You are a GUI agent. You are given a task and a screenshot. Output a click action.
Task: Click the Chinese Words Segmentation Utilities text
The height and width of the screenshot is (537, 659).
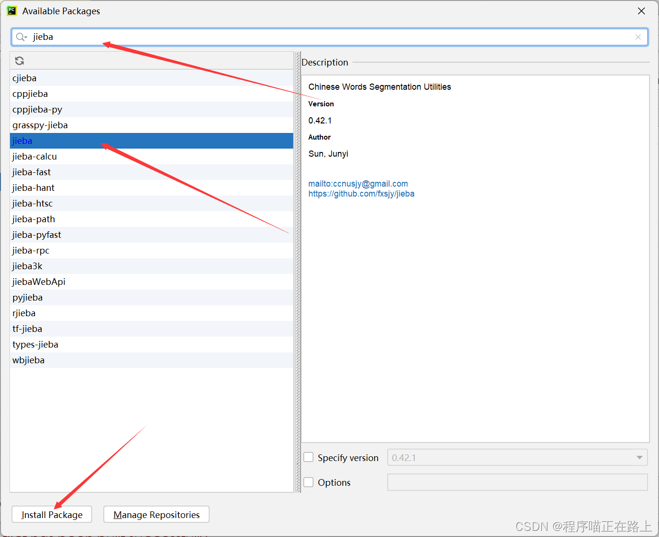[380, 87]
